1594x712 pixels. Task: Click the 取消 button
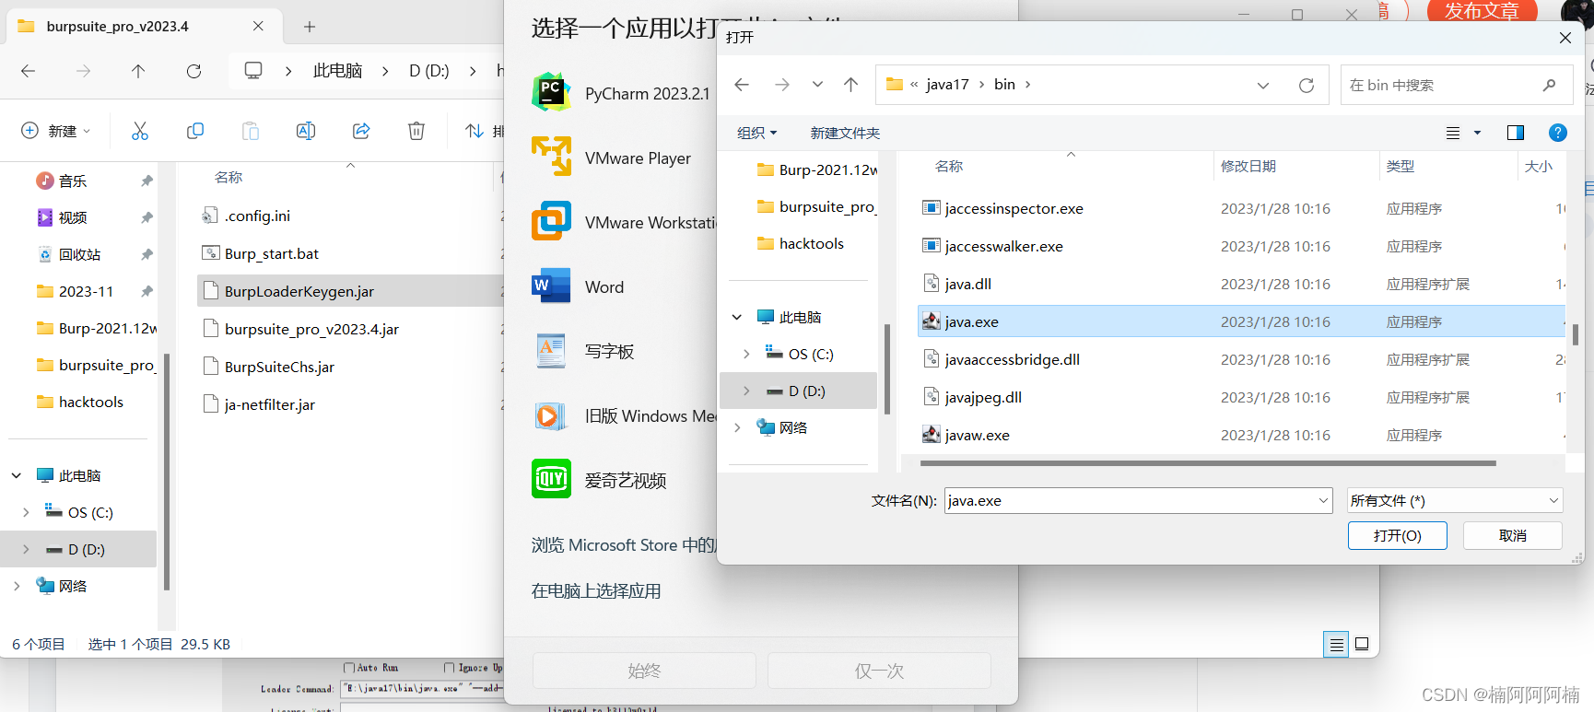click(x=1512, y=535)
